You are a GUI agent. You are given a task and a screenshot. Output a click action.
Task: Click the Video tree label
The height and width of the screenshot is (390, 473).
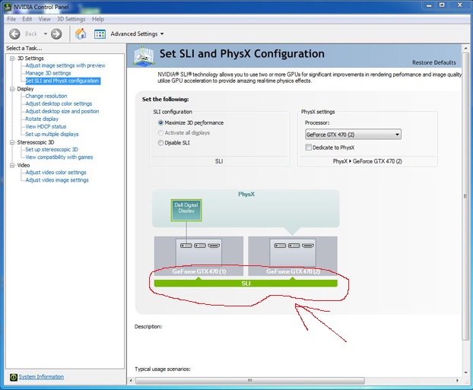point(24,165)
